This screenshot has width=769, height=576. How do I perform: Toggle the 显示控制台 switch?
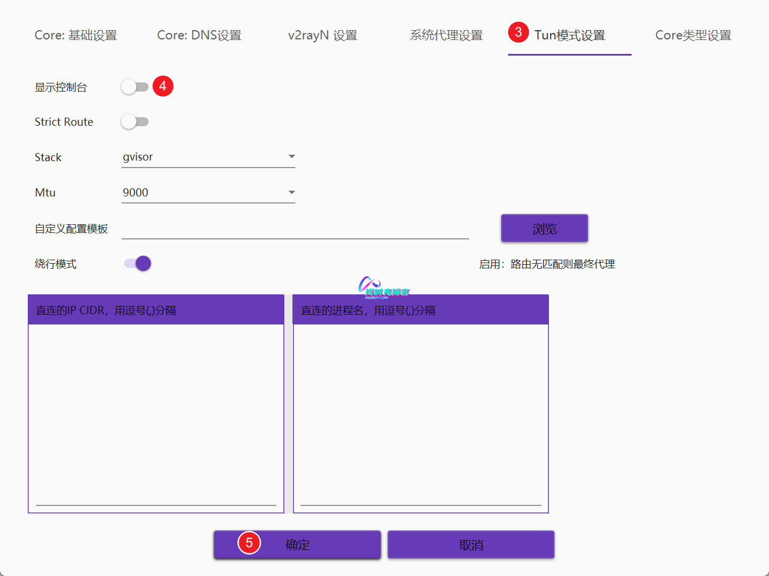[x=134, y=87]
